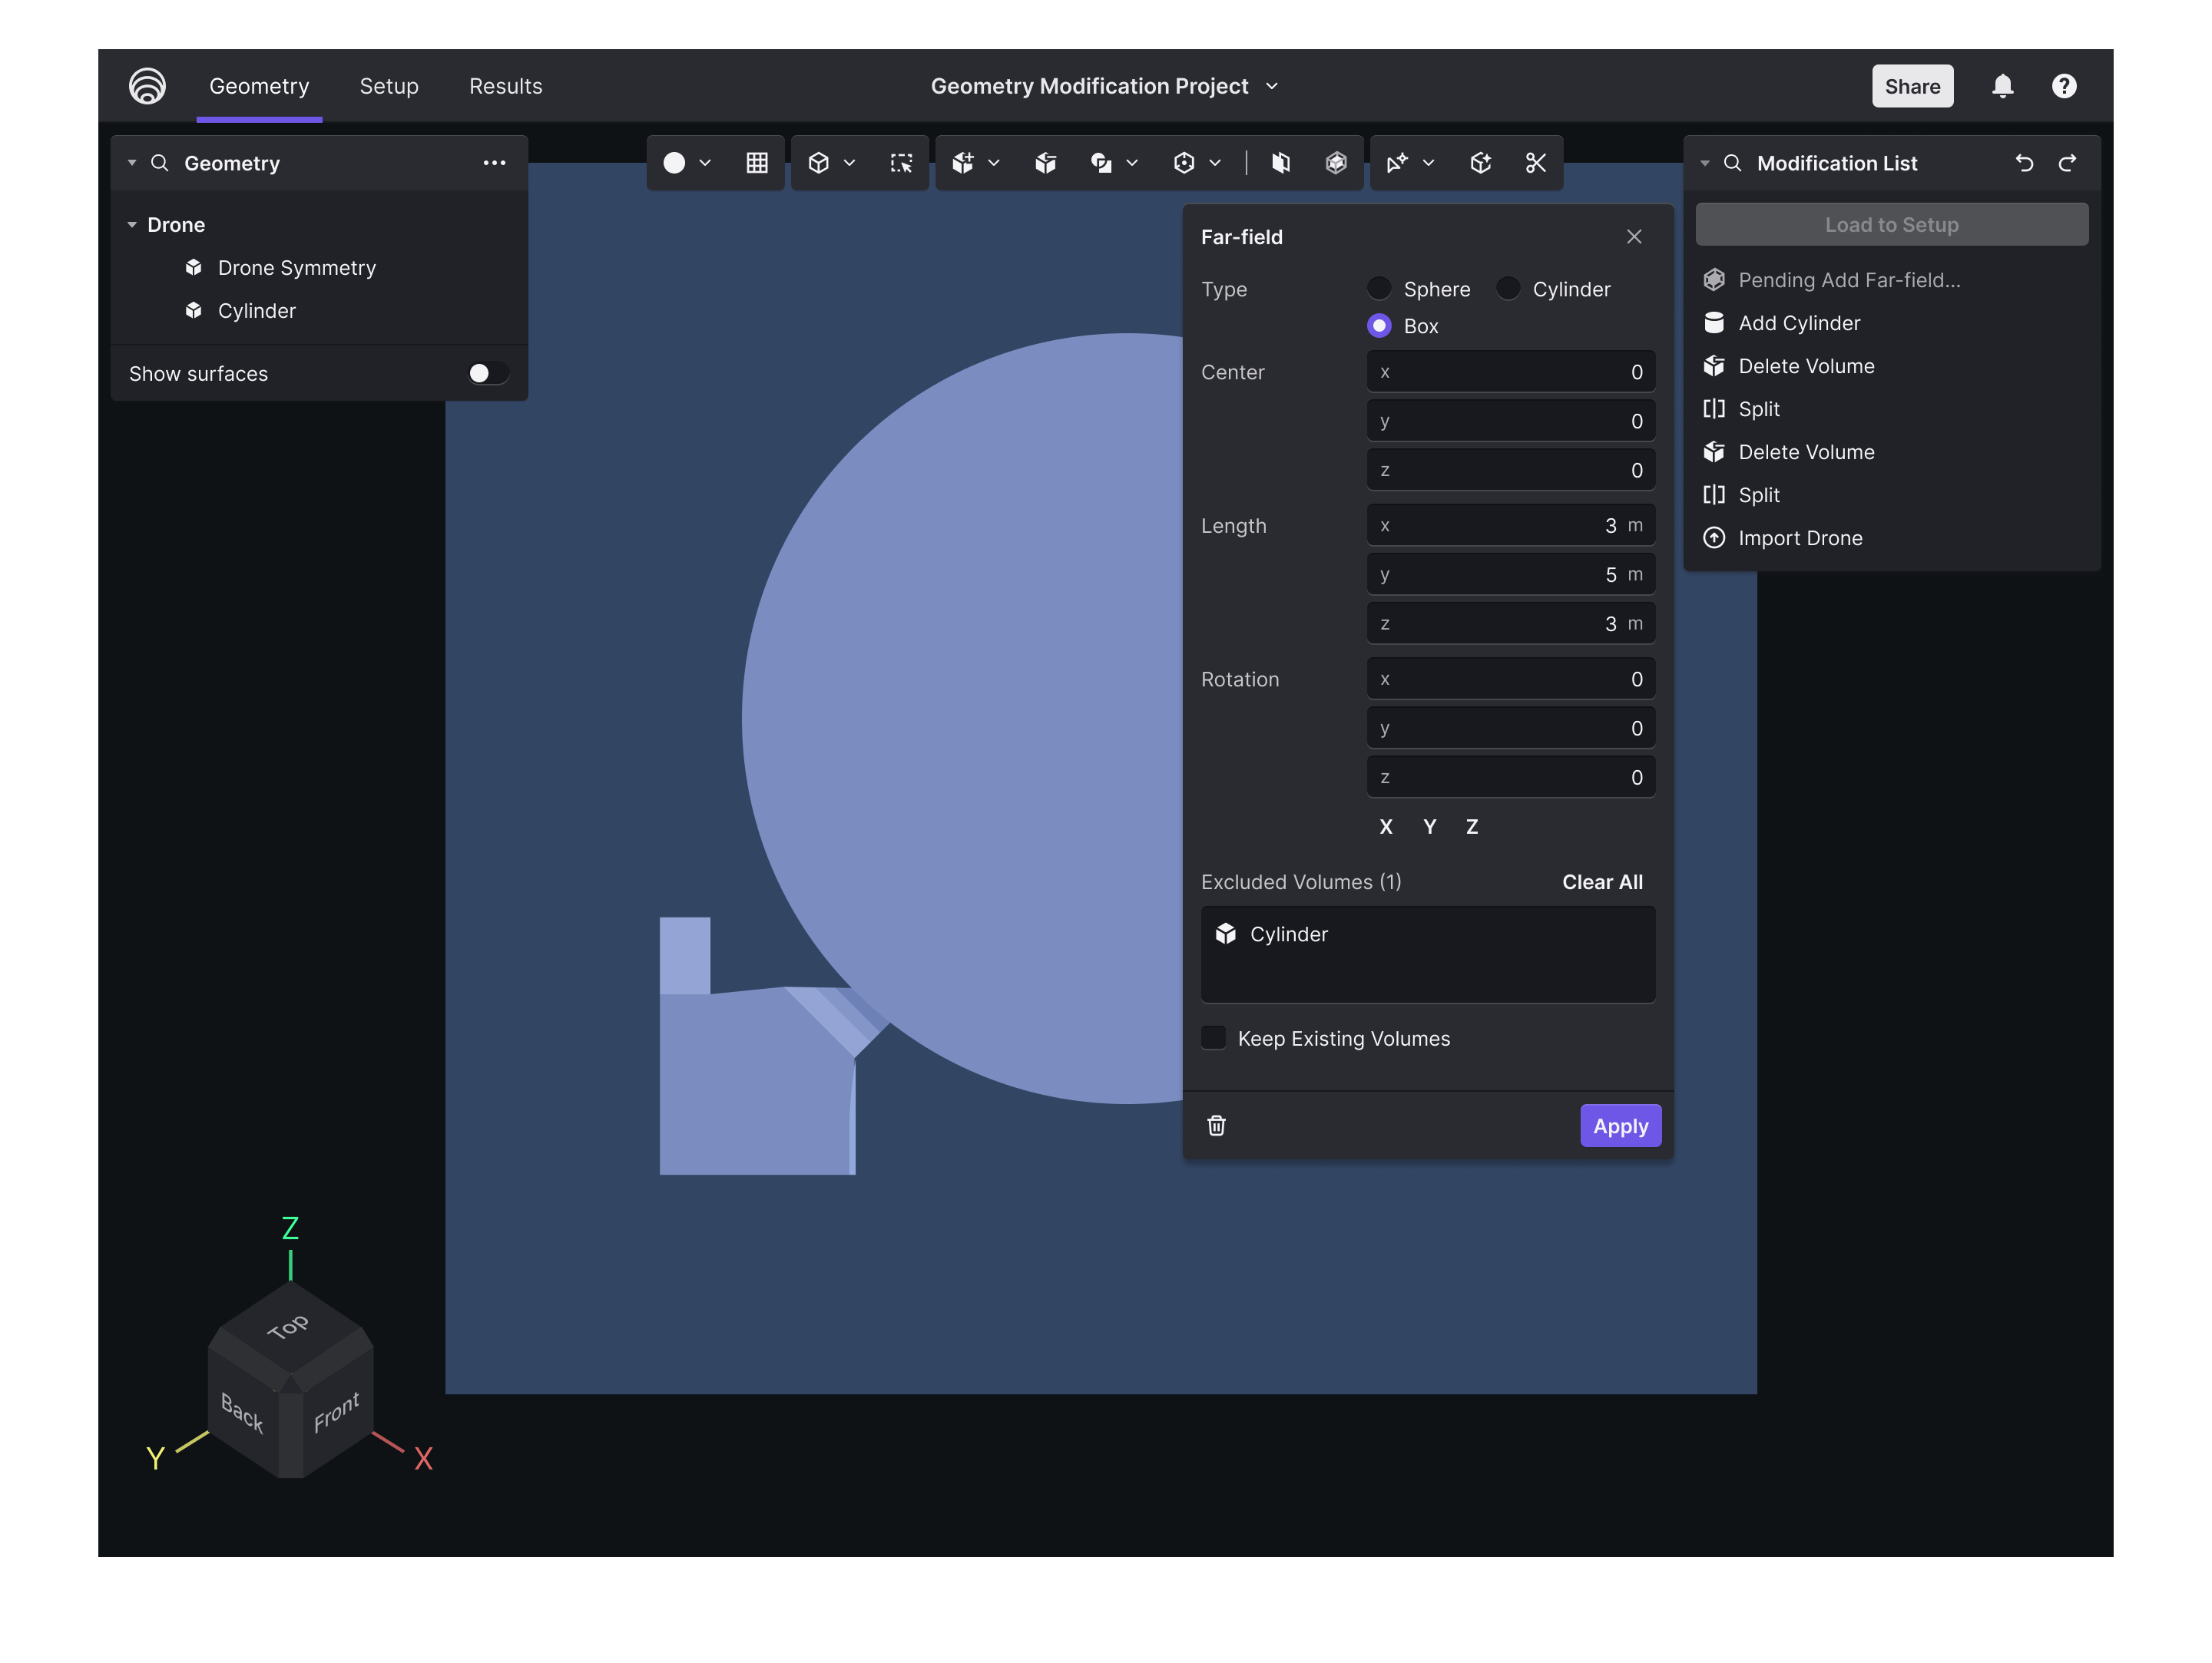Click the mirror symmetry tool icon
Screen dimensions: 2212x1663
(x=1280, y=163)
